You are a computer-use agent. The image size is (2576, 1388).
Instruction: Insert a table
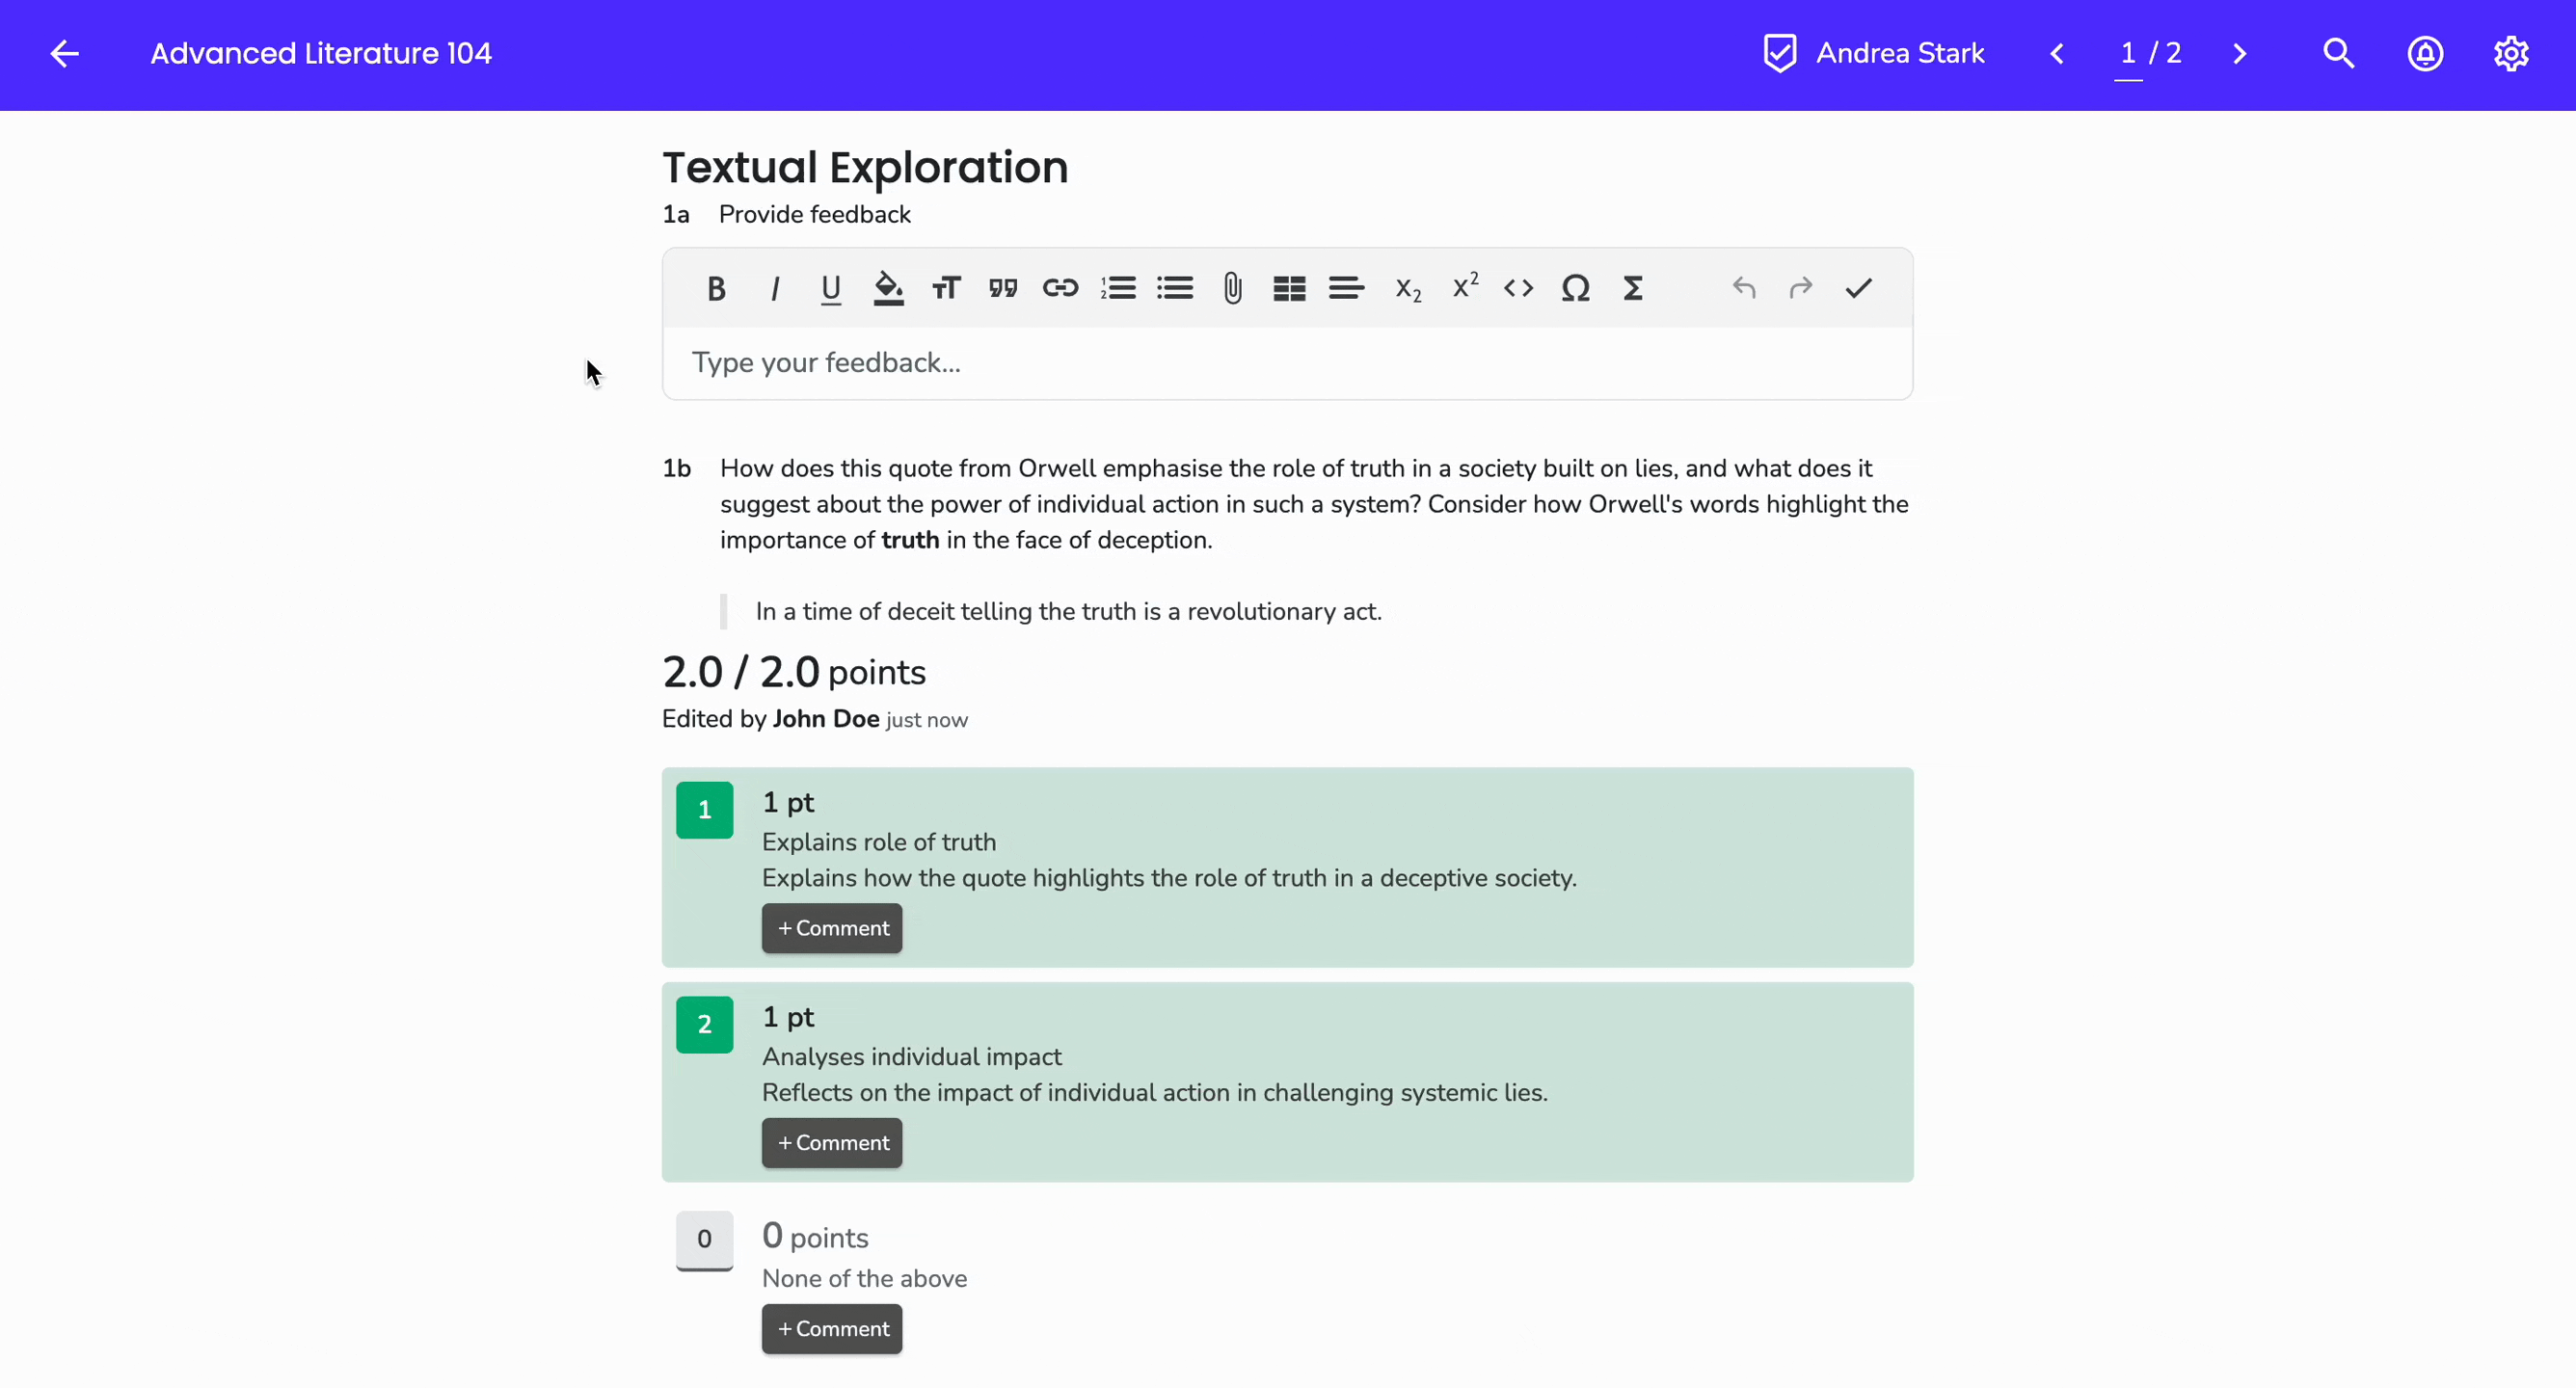pyautogui.click(x=1290, y=289)
